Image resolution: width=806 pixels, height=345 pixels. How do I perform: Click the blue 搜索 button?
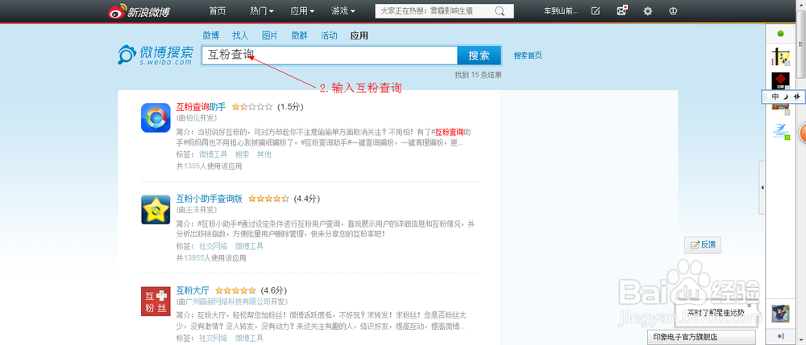[479, 55]
